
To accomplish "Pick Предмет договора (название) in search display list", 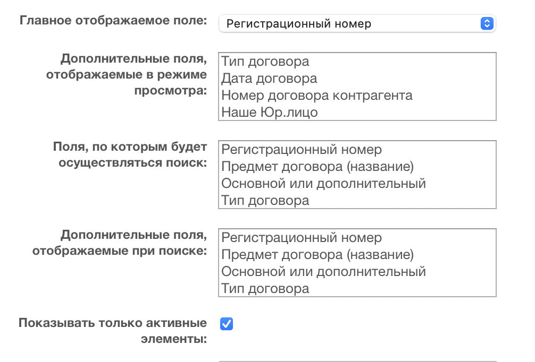I will [317, 255].
